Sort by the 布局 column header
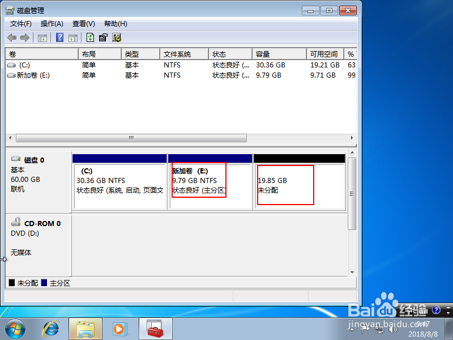Image resolution: width=453 pixels, height=340 pixels. [100, 54]
